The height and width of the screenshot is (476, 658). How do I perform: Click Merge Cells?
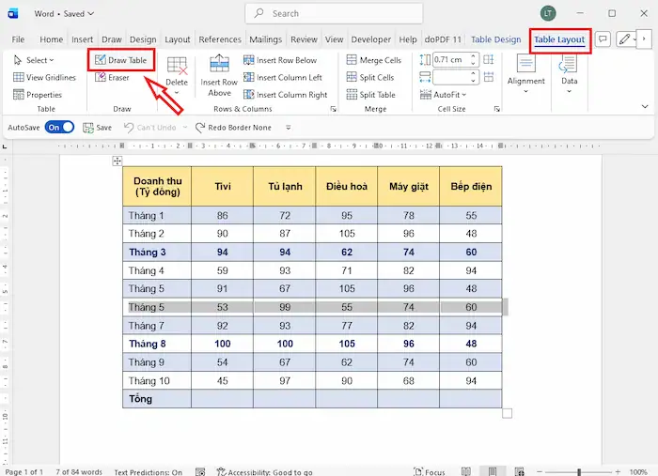tap(373, 60)
